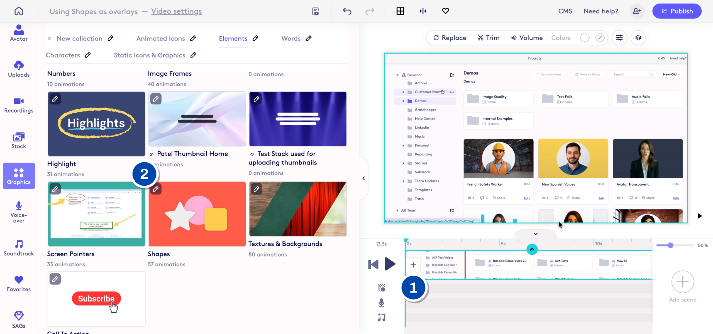Viewport: 713px width, 334px height.
Task: Open the Textures & Backgrounds thumbnail
Action: pyautogui.click(x=298, y=209)
